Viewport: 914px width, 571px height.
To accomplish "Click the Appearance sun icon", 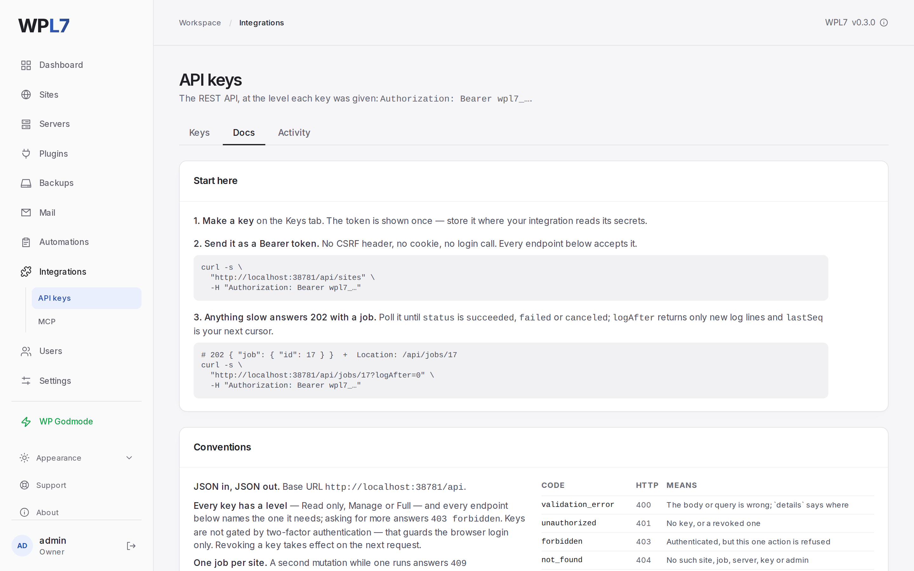I will click(24, 458).
